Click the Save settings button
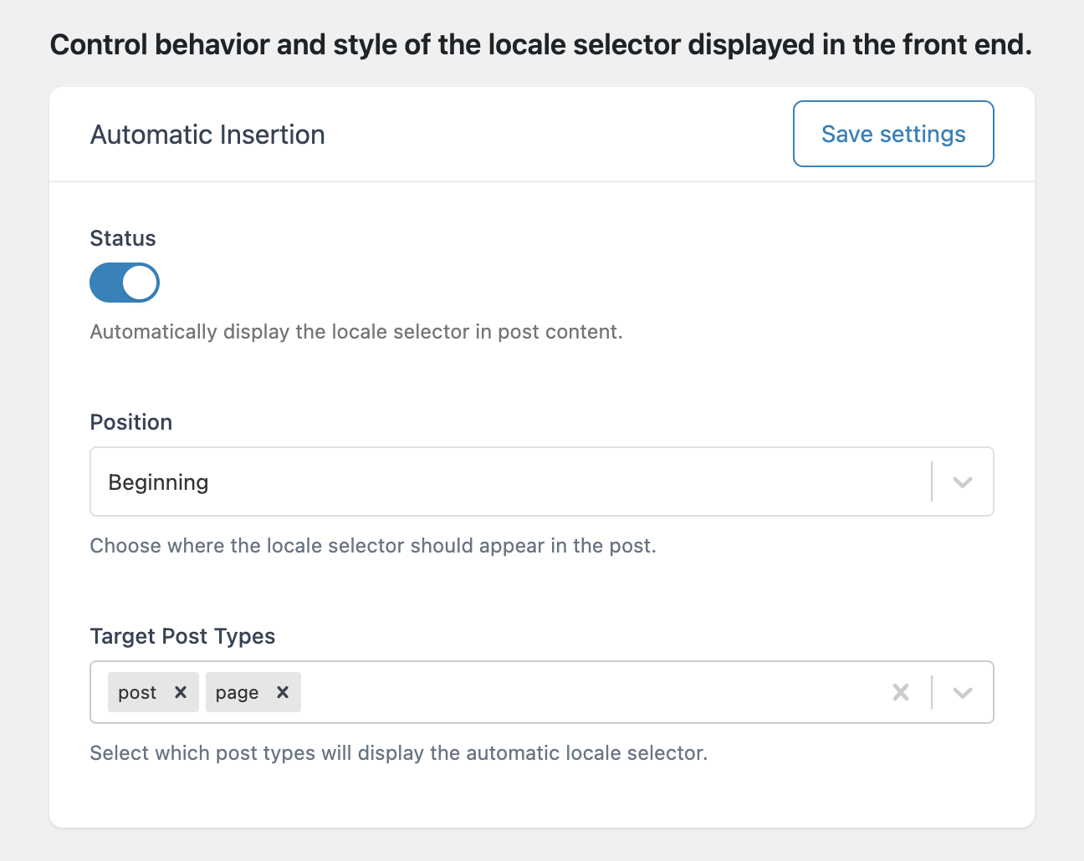Viewport: 1084px width, 861px height. [892, 134]
